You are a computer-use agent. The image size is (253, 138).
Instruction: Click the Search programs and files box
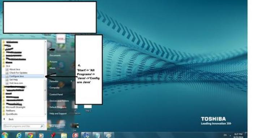click(23, 126)
